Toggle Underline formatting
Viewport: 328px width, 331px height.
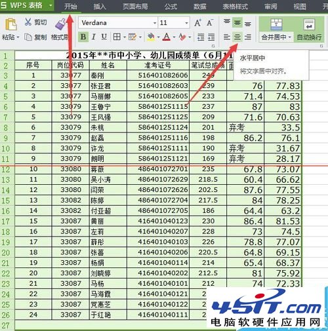(104, 37)
